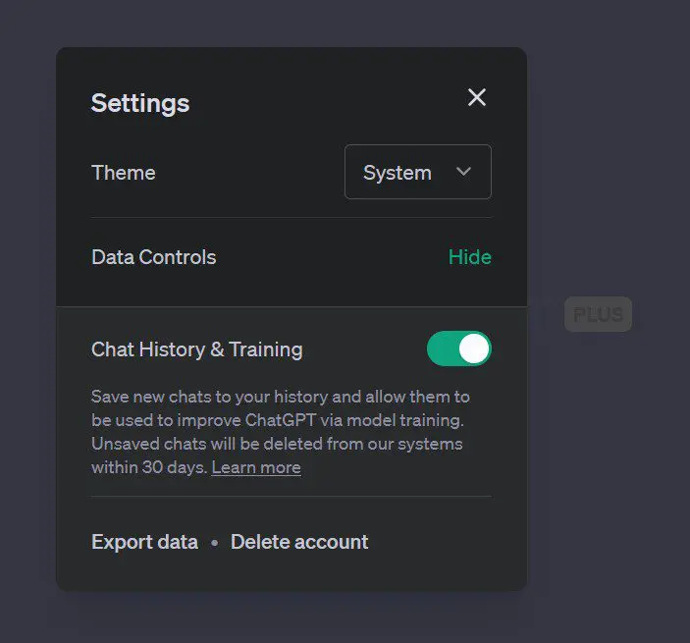The height and width of the screenshot is (643, 690).
Task: Open the Learn more link
Action: pos(256,467)
